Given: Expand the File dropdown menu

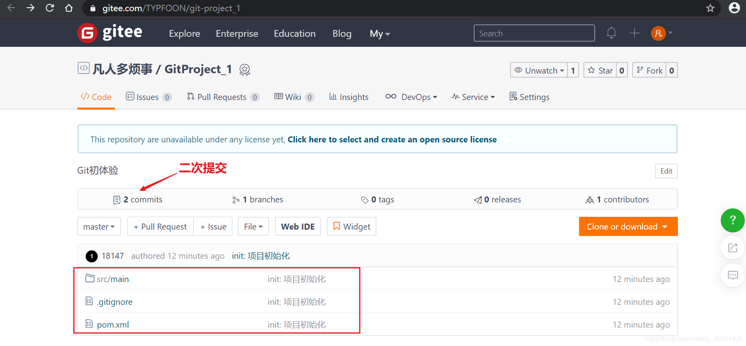Looking at the screenshot, I should (253, 227).
